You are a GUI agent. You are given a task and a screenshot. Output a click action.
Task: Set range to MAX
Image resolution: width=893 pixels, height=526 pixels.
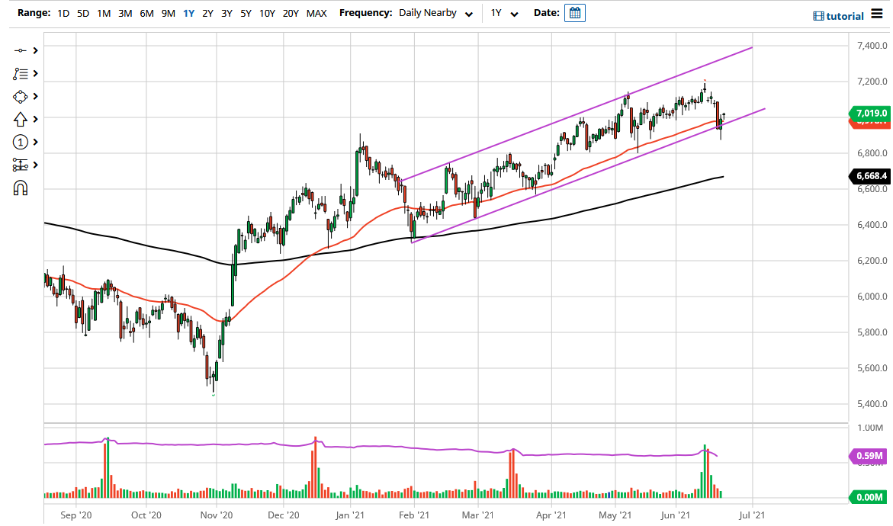316,13
